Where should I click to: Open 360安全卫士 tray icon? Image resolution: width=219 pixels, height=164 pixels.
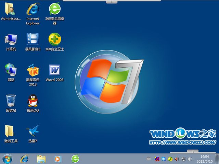[170, 159]
